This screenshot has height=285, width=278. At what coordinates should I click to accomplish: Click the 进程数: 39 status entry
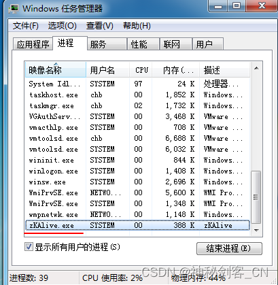pos(29,278)
